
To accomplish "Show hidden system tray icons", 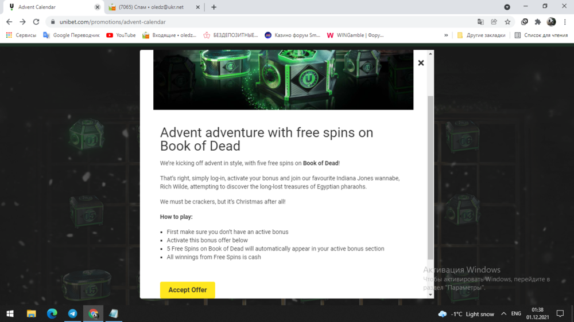I will tap(503, 313).
